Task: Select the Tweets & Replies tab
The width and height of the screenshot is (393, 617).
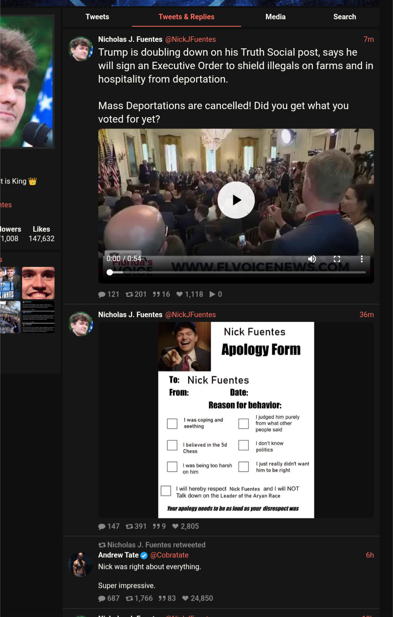Action: click(x=186, y=17)
